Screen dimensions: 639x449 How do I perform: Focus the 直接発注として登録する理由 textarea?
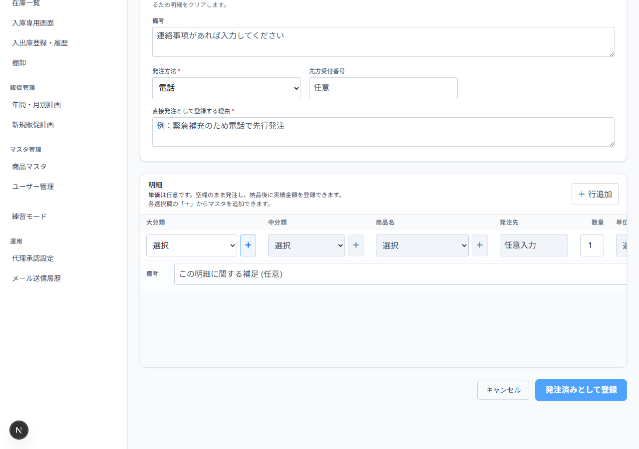(383, 132)
